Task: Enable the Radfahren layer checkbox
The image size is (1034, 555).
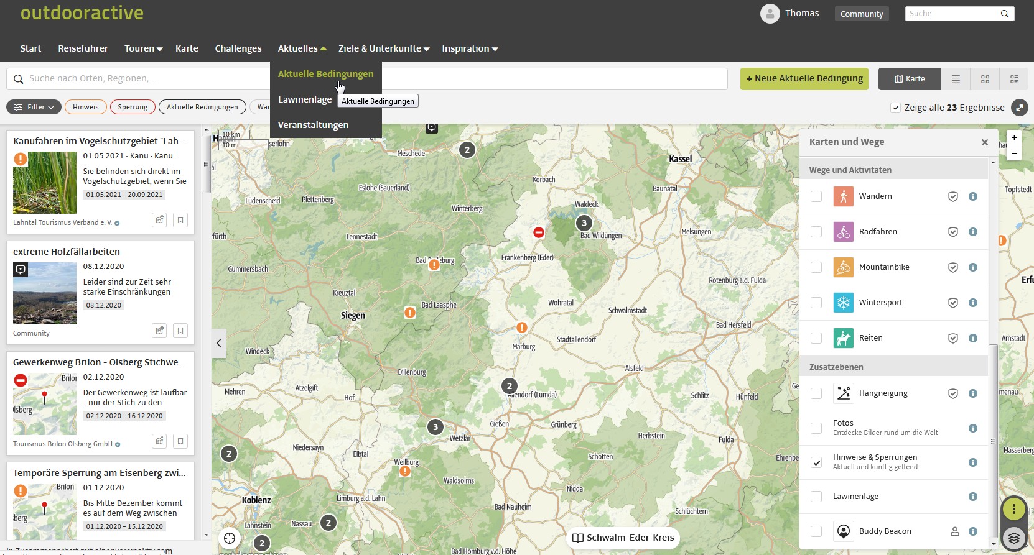Action: tap(816, 232)
